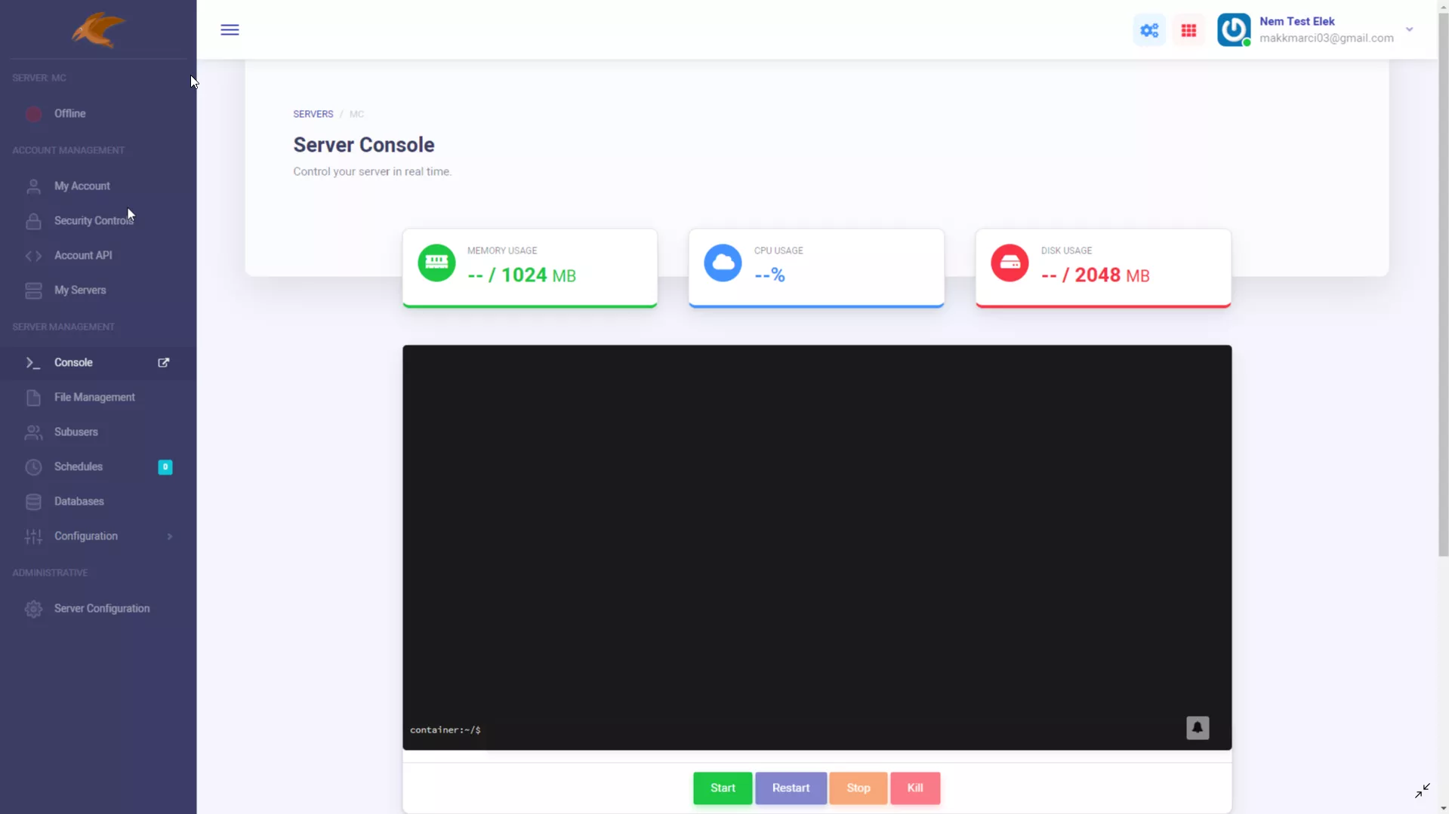Click the SERVERS breadcrumb link
This screenshot has width=1449, height=814.
pyautogui.click(x=313, y=114)
